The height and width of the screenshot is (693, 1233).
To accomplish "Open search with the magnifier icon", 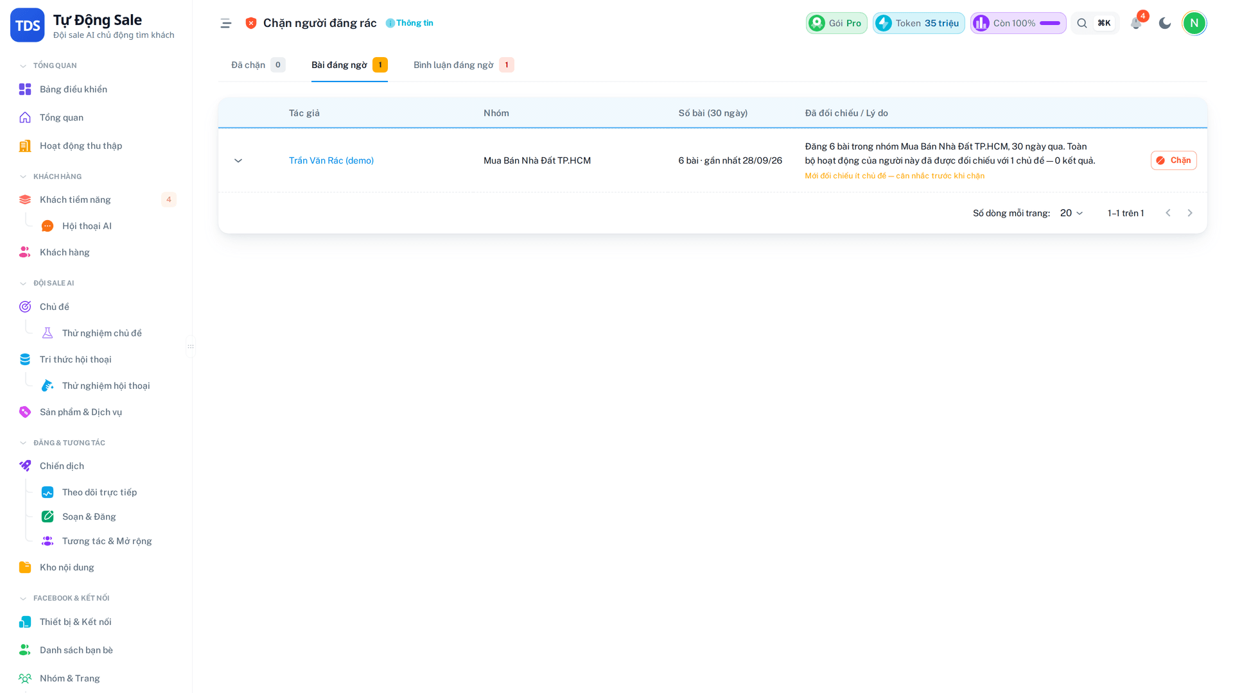I will [1082, 23].
